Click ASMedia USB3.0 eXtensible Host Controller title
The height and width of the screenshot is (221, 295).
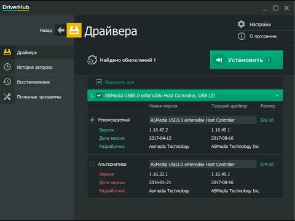coord(160,96)
